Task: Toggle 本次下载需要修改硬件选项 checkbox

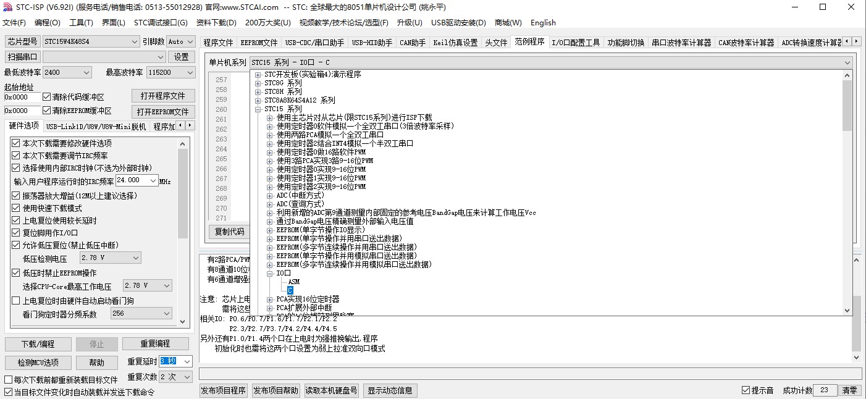Action: (16, 143)
